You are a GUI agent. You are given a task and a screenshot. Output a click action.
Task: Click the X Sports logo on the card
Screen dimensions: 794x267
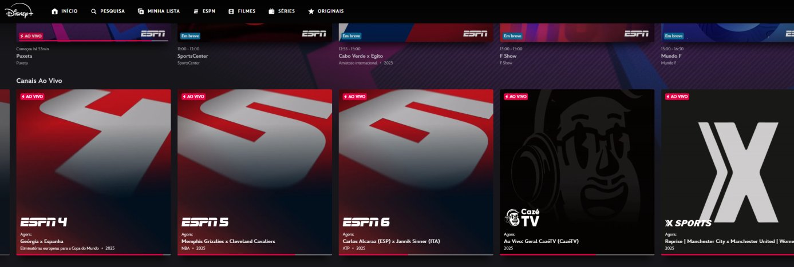click(688, 223)
